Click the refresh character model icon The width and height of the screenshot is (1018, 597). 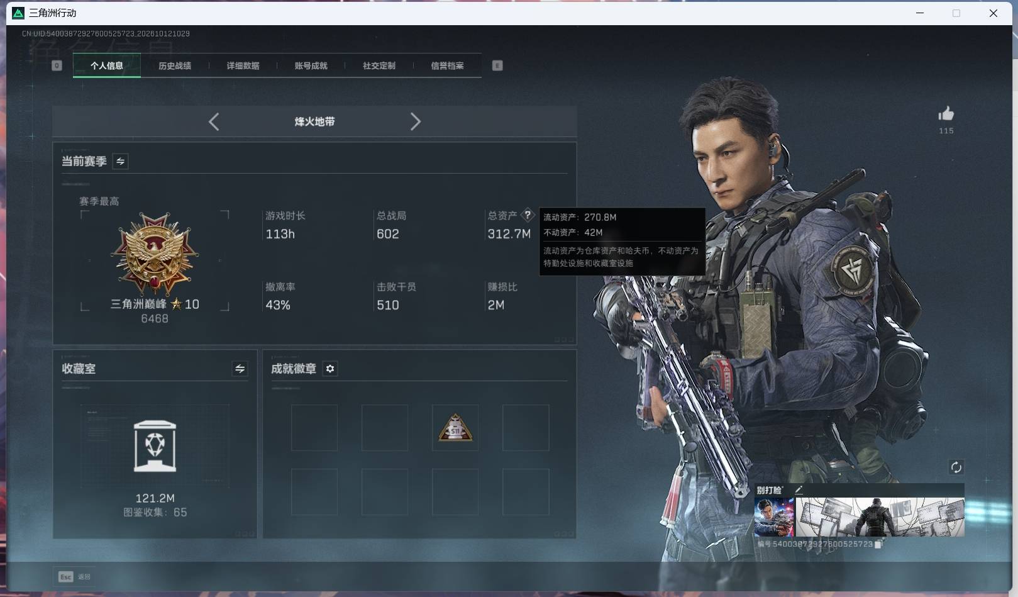pos(956,467)
